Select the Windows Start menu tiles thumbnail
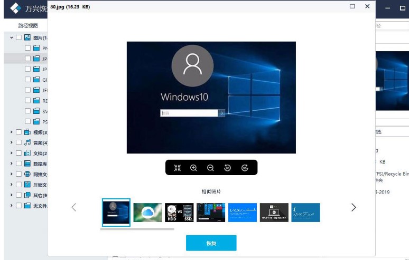409x260 pixels. point(211,213)
